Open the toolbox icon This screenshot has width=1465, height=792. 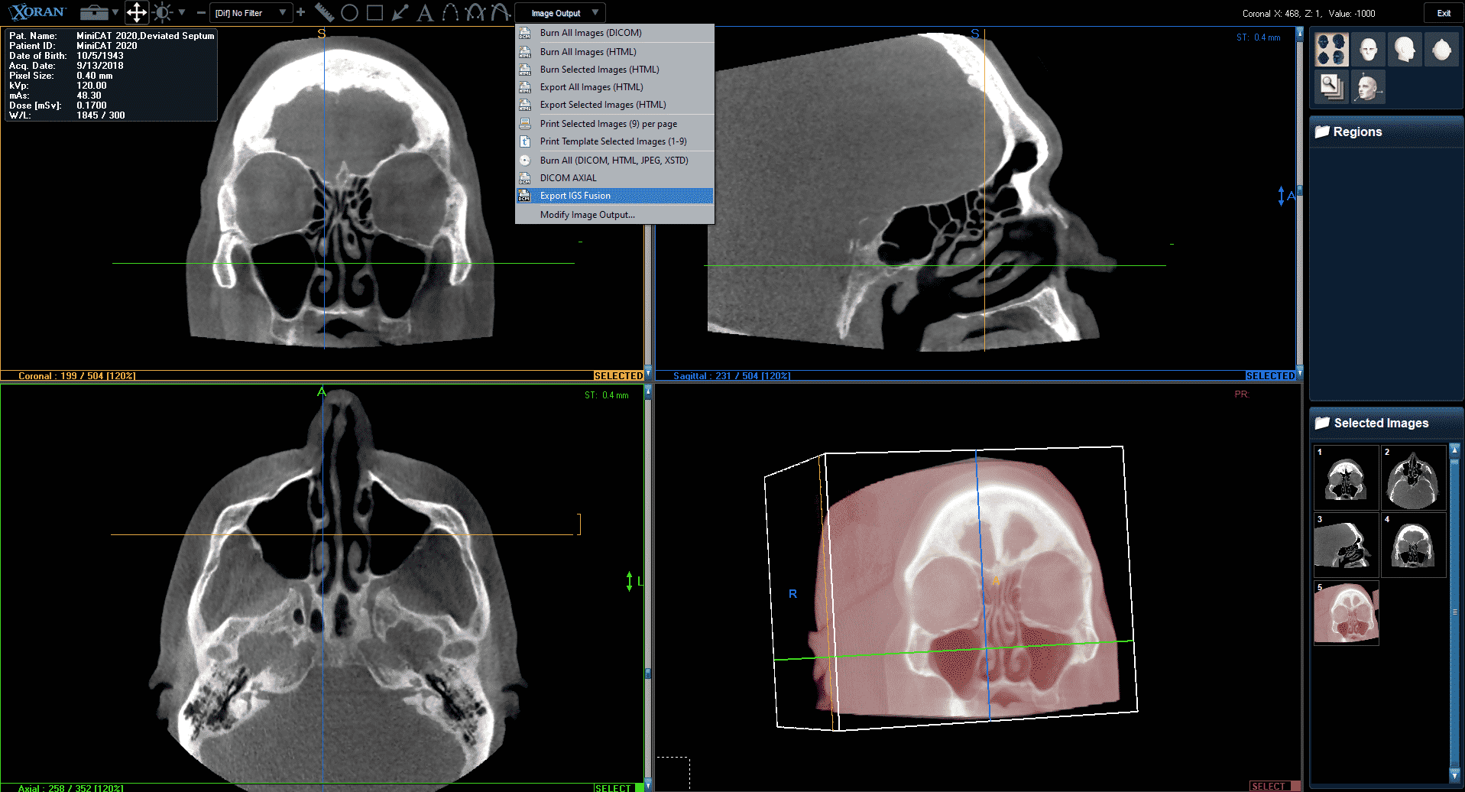[94, 12]
